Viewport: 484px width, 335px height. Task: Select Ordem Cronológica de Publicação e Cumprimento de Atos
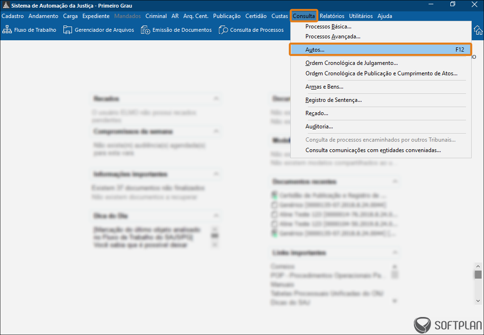[381, 73]
